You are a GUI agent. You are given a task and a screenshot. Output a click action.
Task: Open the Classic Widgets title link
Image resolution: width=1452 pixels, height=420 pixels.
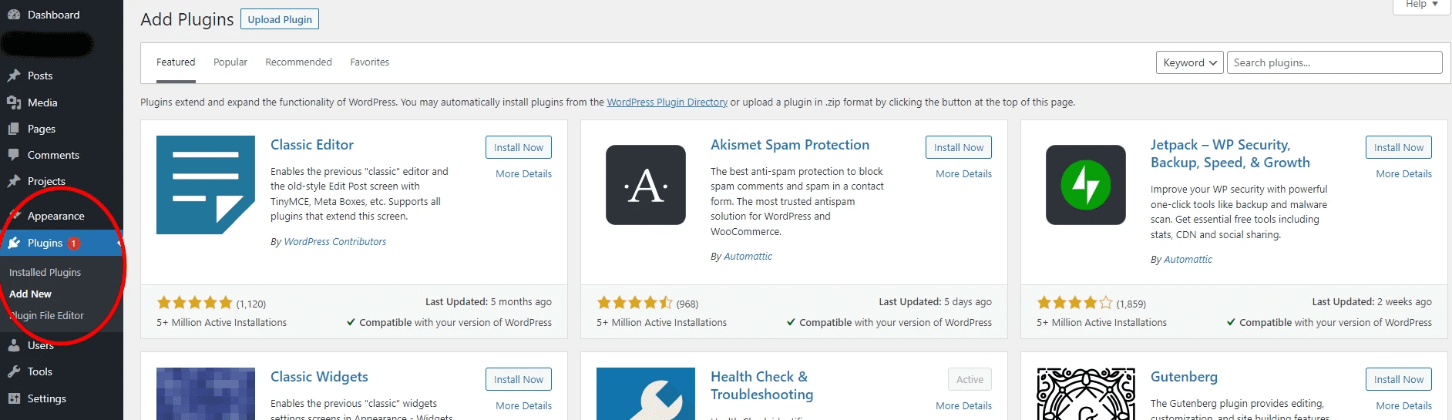[x=319, y=377]
